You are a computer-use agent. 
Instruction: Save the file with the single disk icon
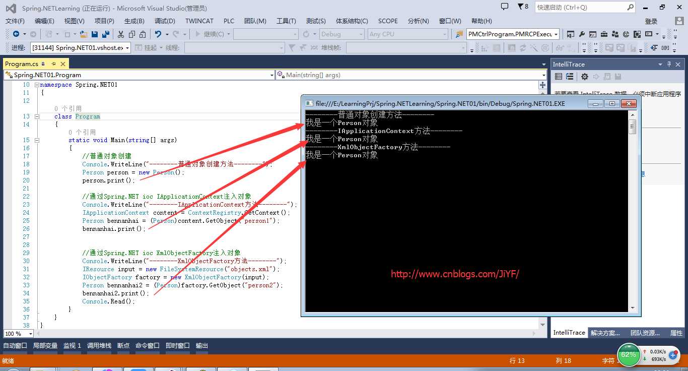tap(94, 34)
